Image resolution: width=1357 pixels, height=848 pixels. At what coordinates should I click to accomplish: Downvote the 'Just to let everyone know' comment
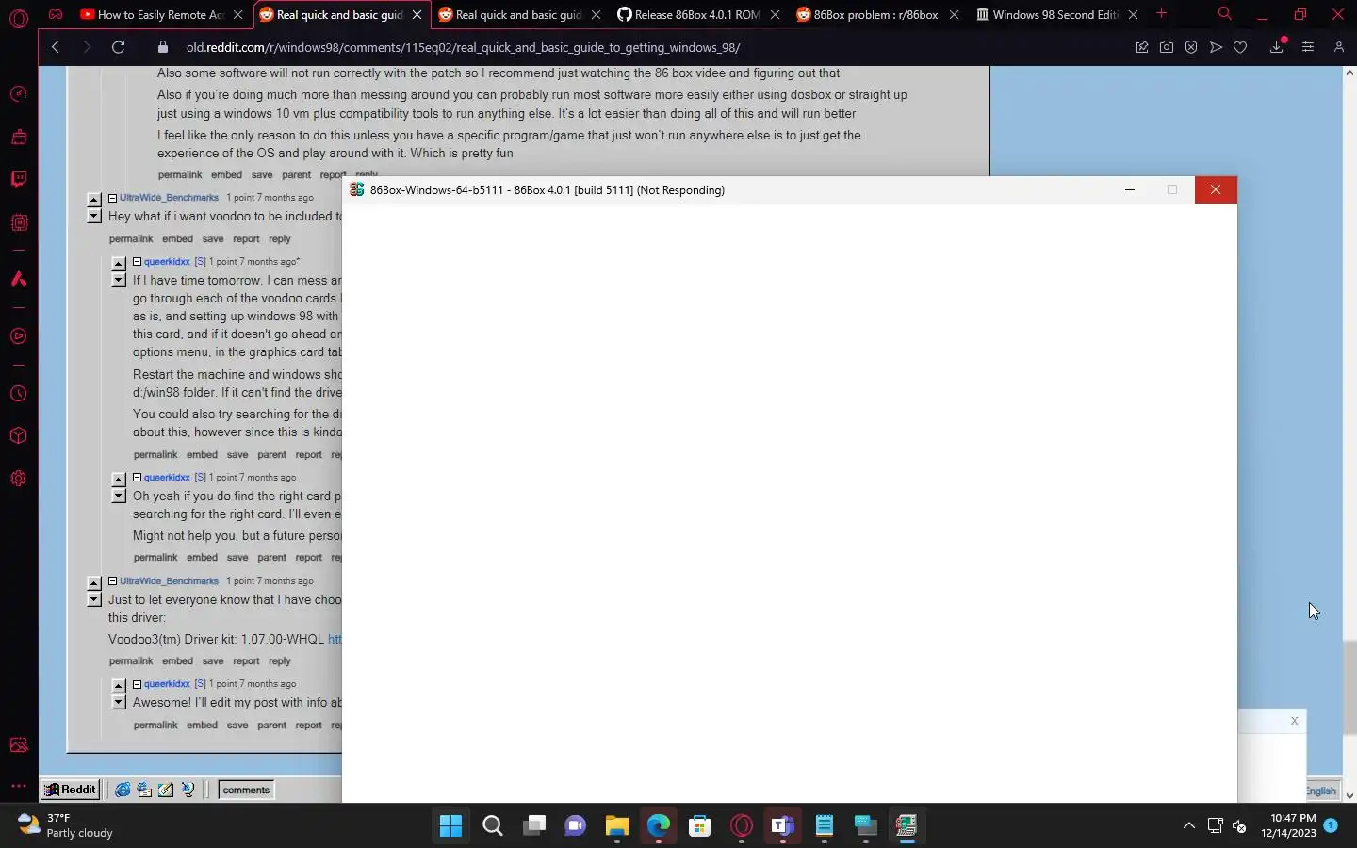point(93,599)
